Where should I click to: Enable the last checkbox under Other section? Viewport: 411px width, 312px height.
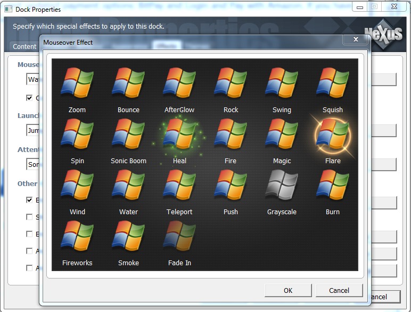[x=29, y=268]
